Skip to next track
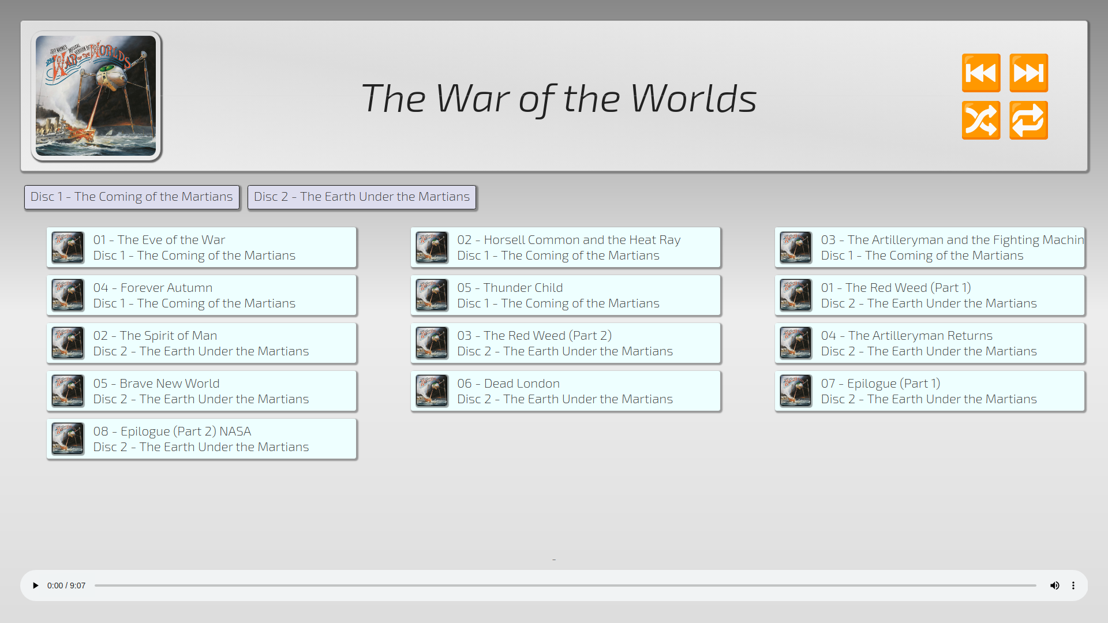The height and width of the screenshot is (623, 1108). point(1028,73)
